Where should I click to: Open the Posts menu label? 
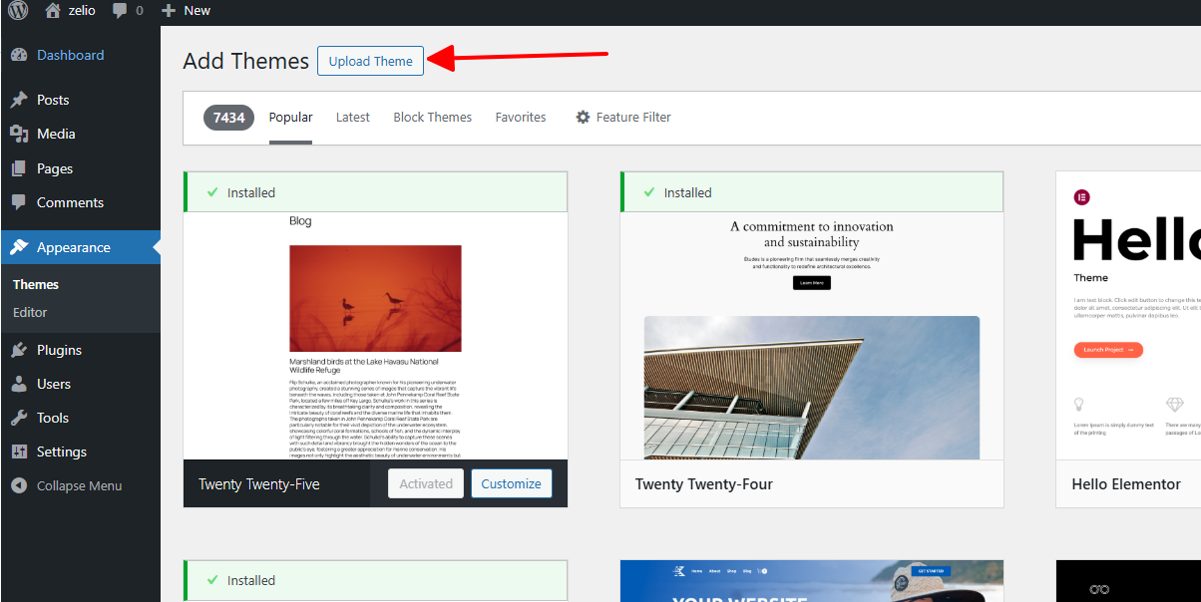pyautogui.click(x=53, y=100)
